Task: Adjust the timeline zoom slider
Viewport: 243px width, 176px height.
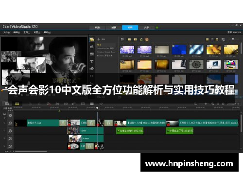Action: (x=205, y=104)
